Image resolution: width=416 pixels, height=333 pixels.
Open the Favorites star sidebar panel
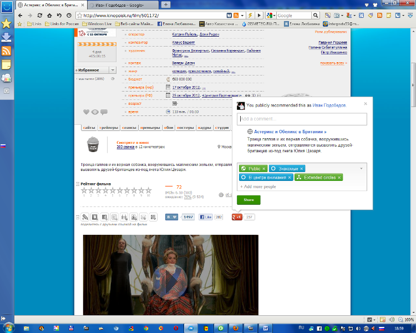6,24
